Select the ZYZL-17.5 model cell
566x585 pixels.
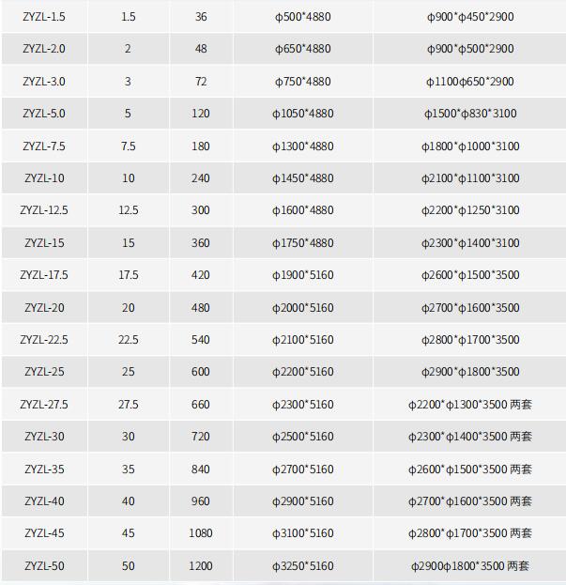point(44,275)
